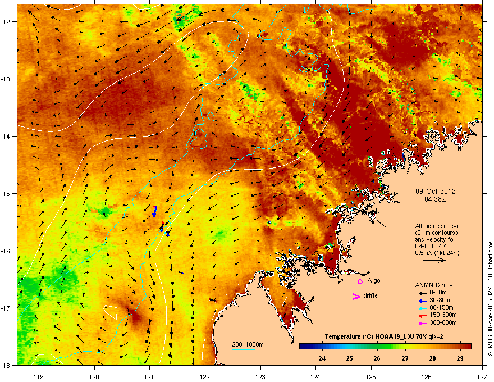The width and height of the screenshot is (494, 382).
Task: Click the blue mooring velocity arrow near 121E 15.4S
Action: point(154,211)
